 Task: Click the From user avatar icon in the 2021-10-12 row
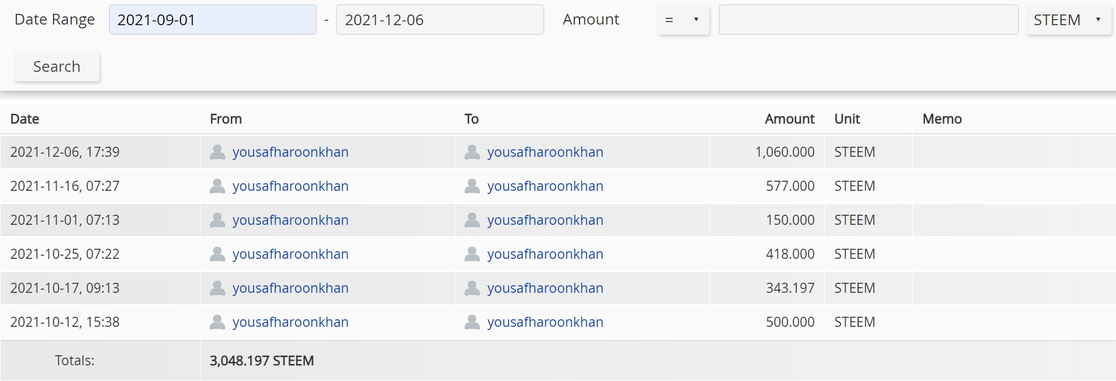[x=218, y=322]
